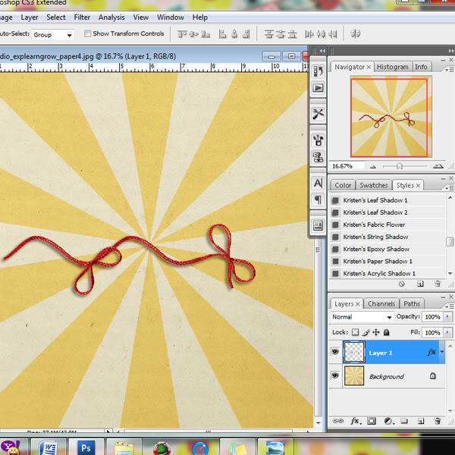The height and width of the screenshot is (455, 455).
Task: Open the Brushes panel icon
Action: click(x=318, y=140)
